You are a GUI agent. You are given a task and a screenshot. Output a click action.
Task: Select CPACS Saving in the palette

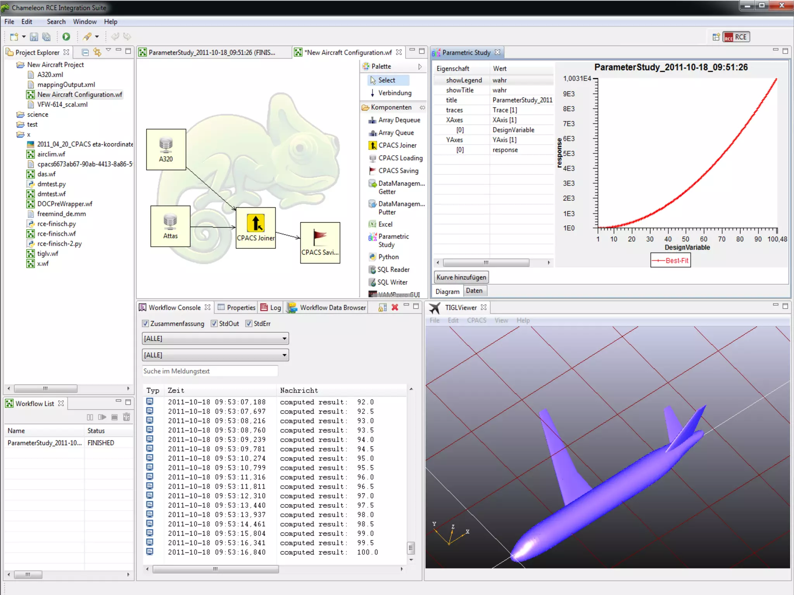click(x=394, y=171)
